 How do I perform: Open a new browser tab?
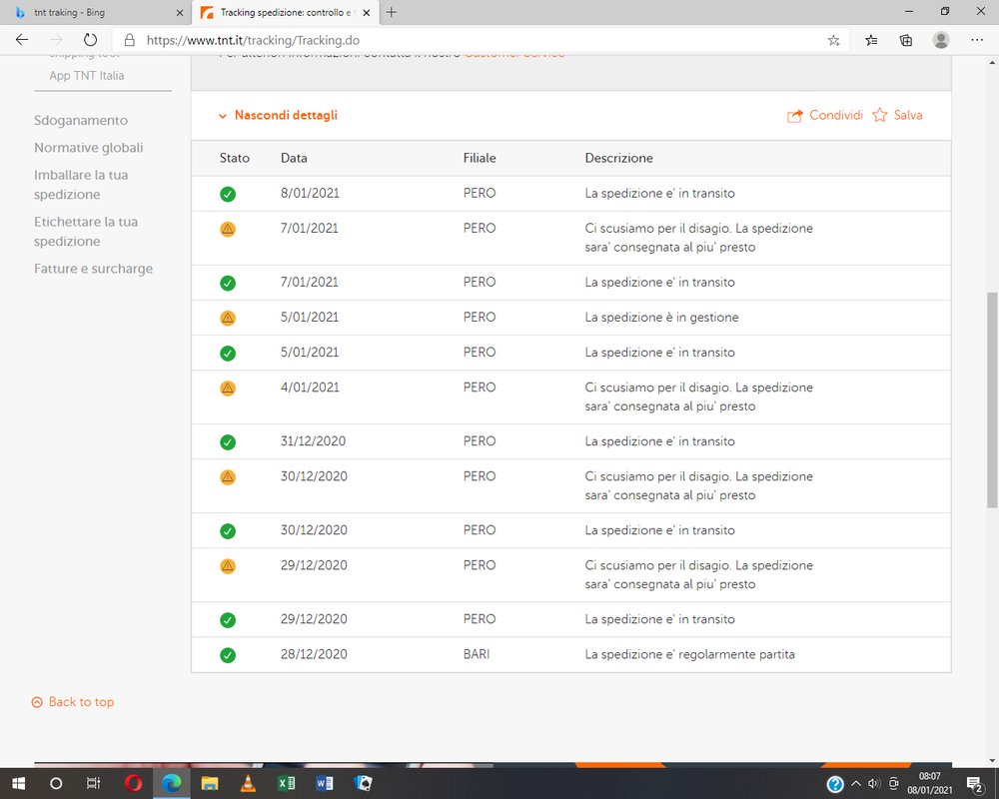(x=392, y=12)
